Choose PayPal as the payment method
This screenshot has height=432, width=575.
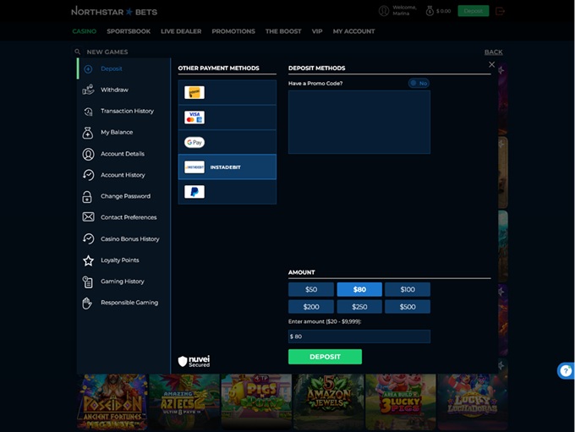pos(195,192)
